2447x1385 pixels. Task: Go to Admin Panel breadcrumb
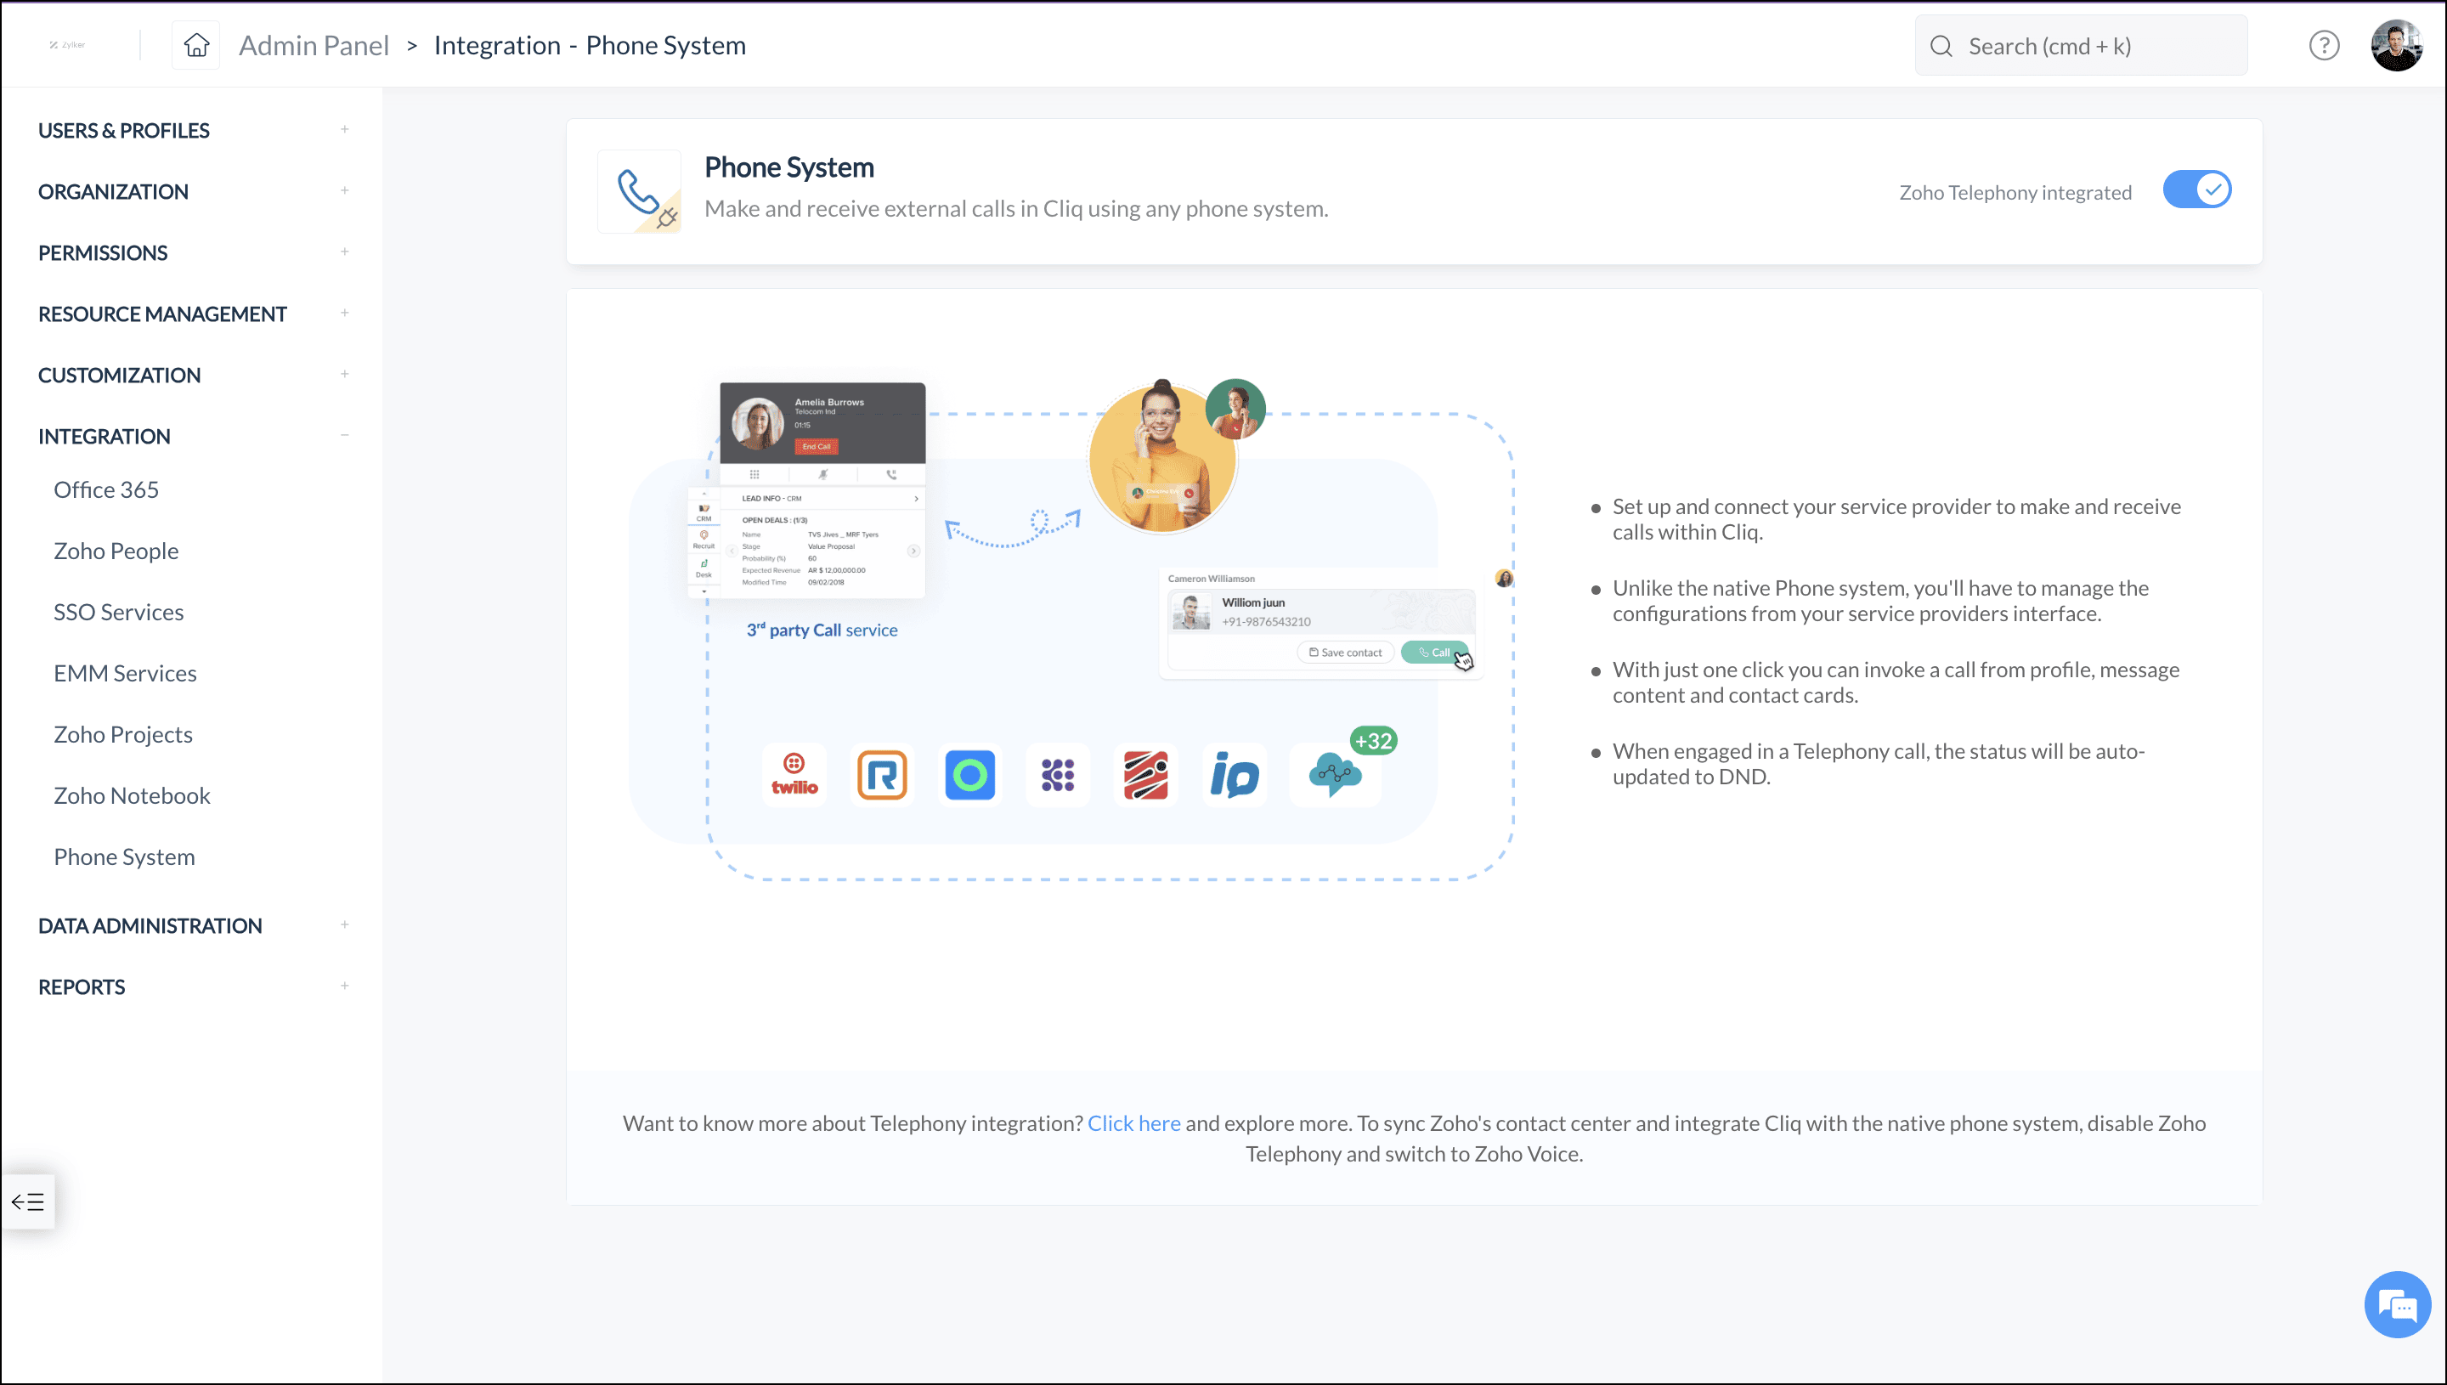(313, 45)
